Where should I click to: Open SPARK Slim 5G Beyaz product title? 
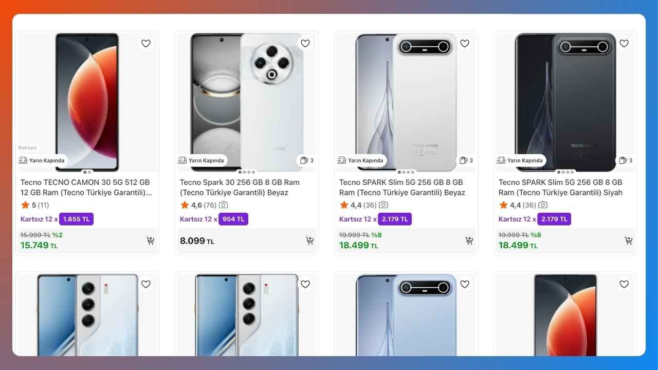401,187
